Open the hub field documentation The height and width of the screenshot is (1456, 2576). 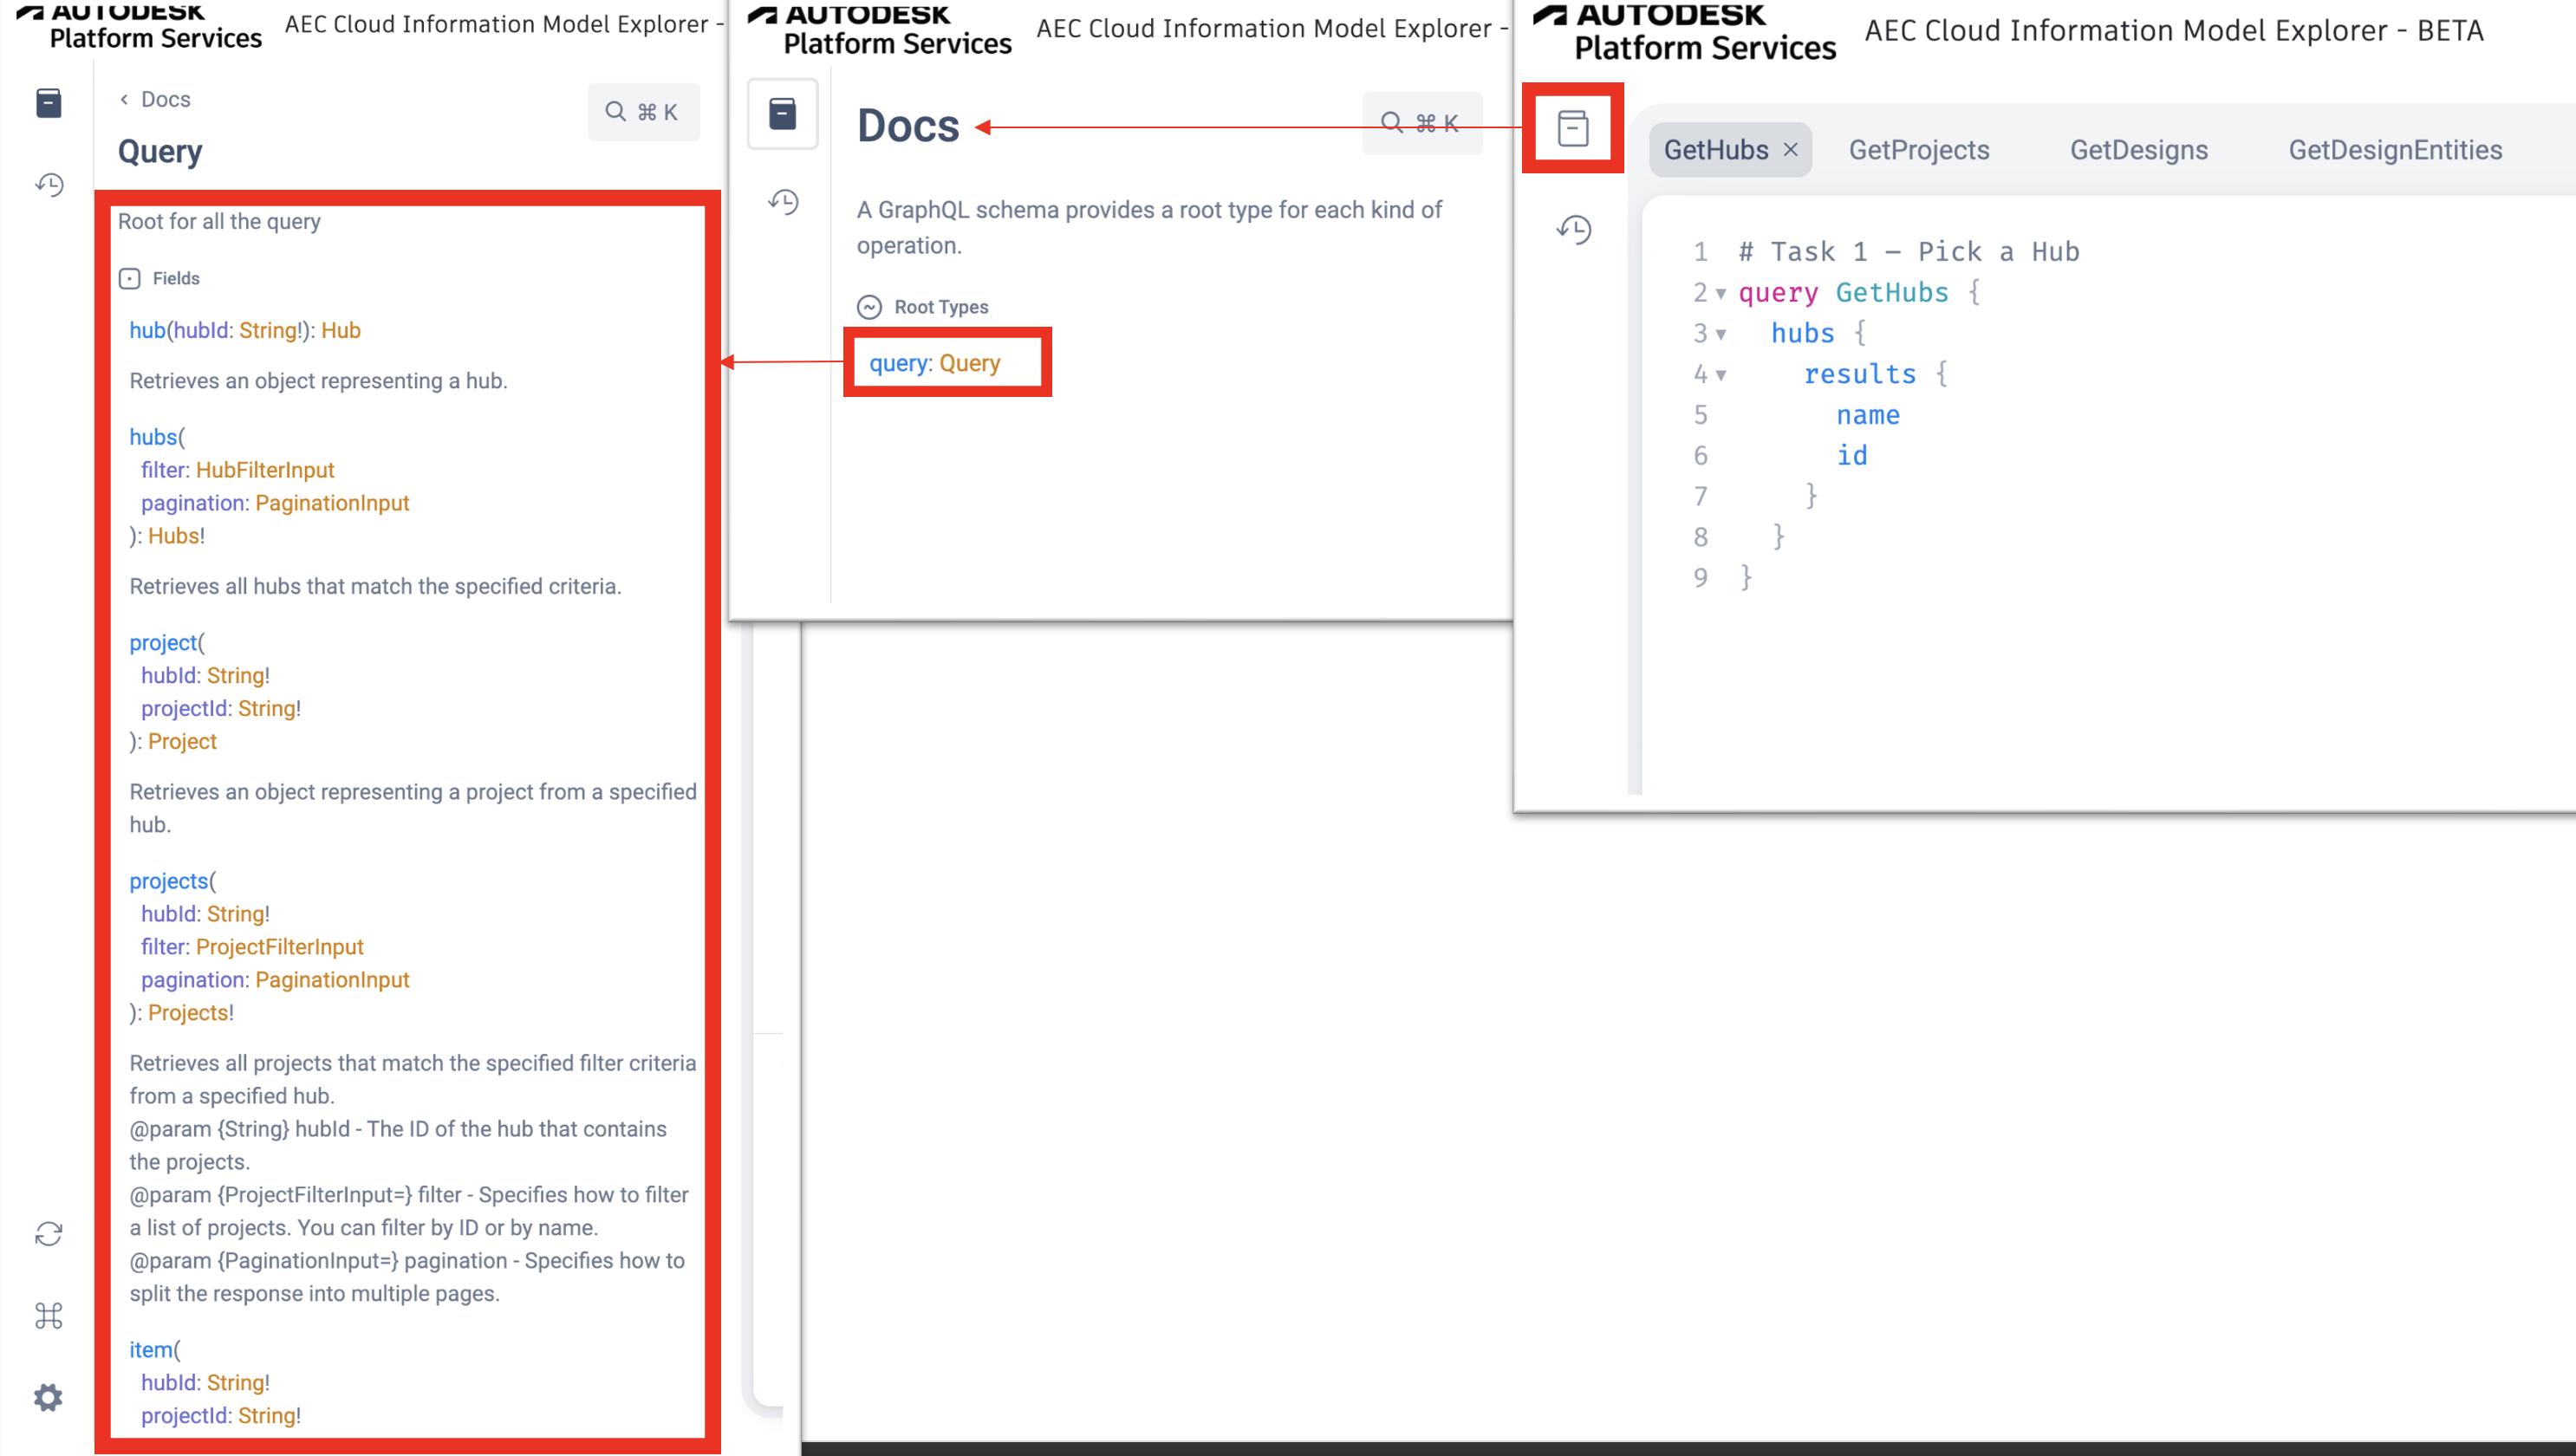click(147, 330)
